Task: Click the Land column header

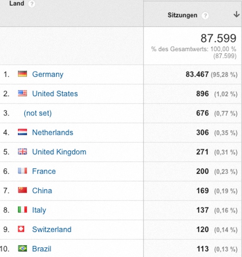Action: coord(17,3)
